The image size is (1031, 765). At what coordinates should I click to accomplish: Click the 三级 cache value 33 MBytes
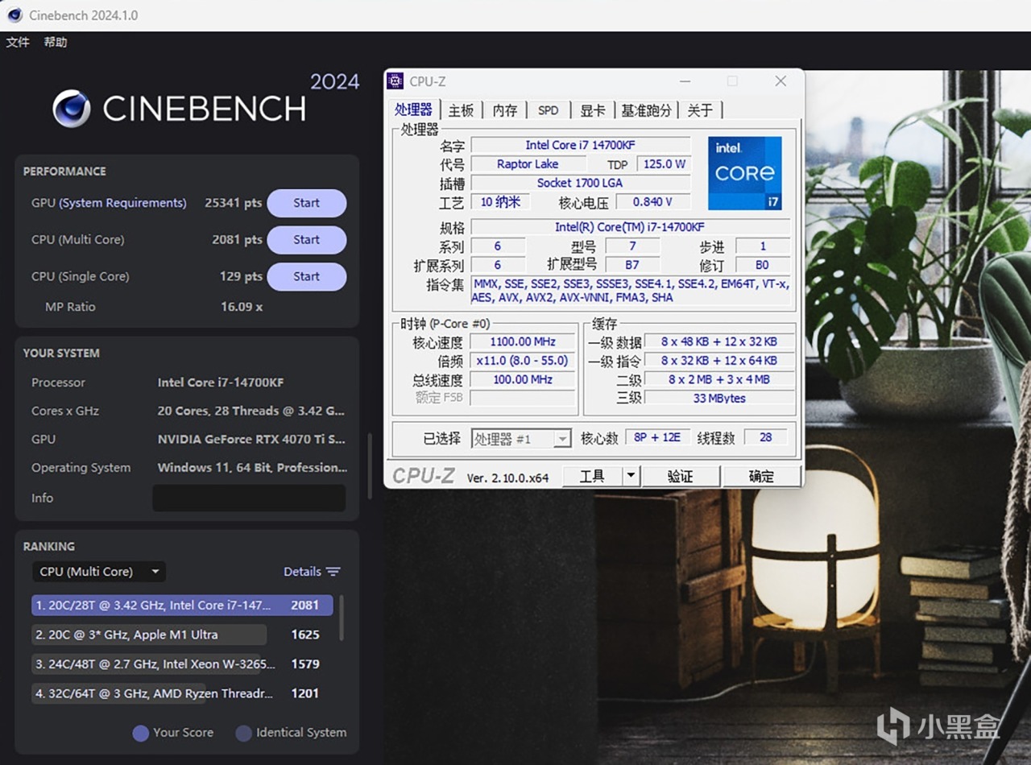[x=719, y=398]
